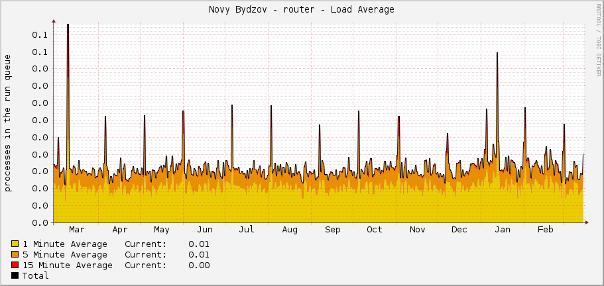
Task: Click the '1 Minute Average' legend label
Action: (65, 244)
